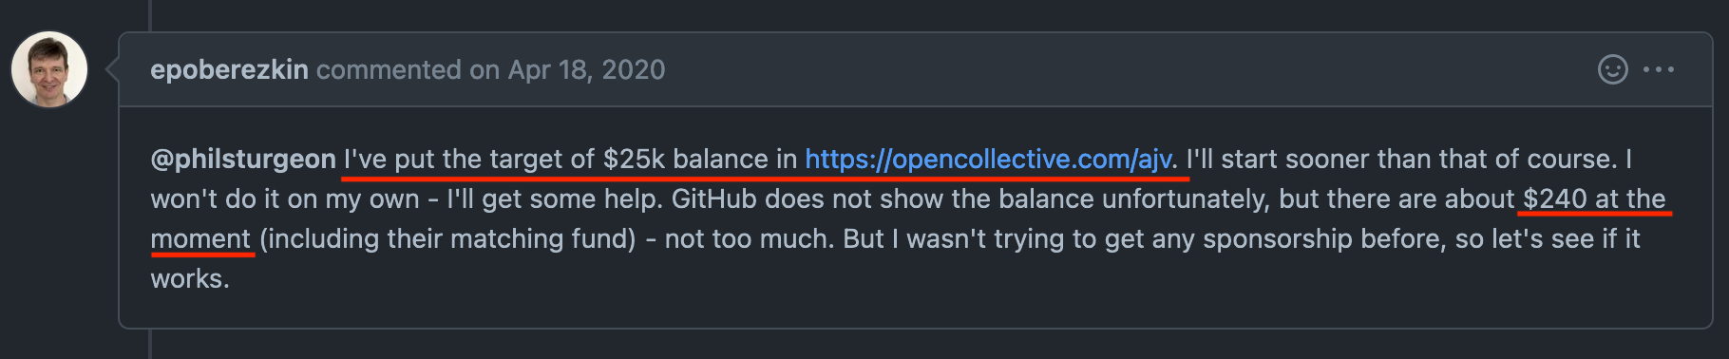Viewport: 1729px width, 359px height.
Task: Click the timeline line below the comment box
Action: pyautogui.click(x=150, y=344)
